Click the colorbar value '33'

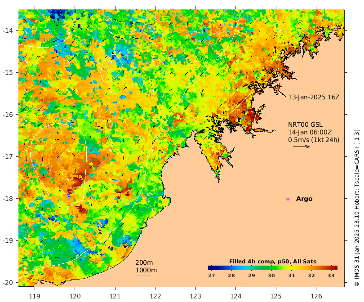pos(331,275)
